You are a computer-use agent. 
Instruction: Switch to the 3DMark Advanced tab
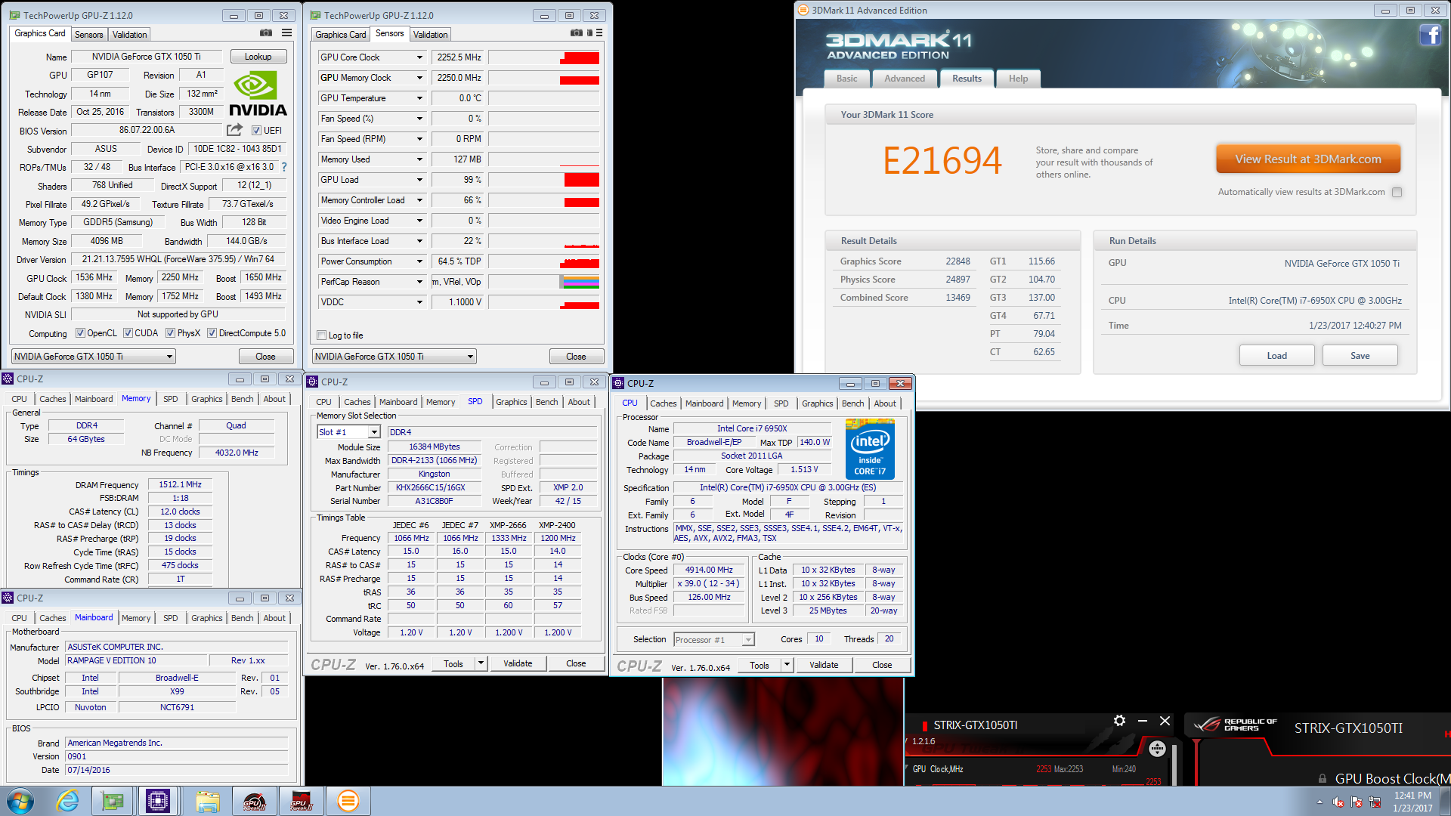tap(905, 79)
